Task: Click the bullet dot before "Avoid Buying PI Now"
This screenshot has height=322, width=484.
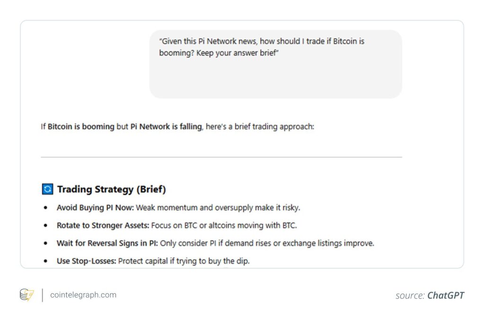Action: (x=45, y=208)
